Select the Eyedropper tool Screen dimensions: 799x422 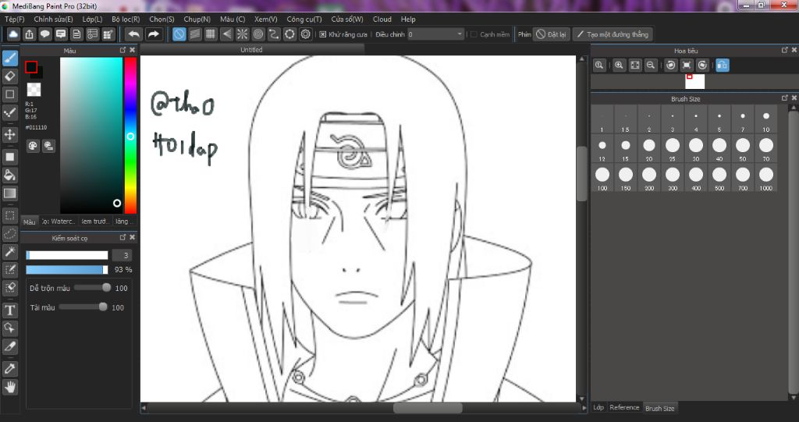pos(9,368)
